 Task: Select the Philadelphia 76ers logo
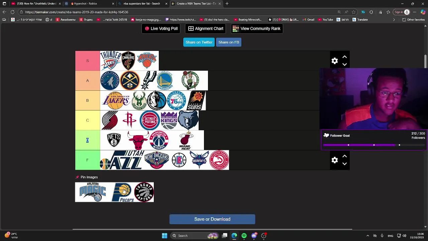click(176, 100)
